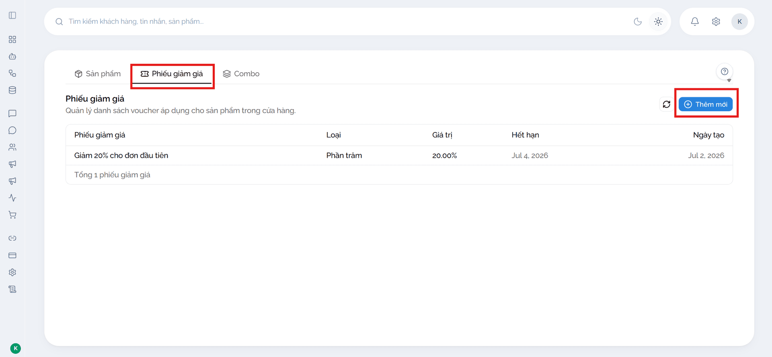This screenshot has width=772, height=357.
Task: Open the round chat bubble icon
Action: click(x=12, y=130)
